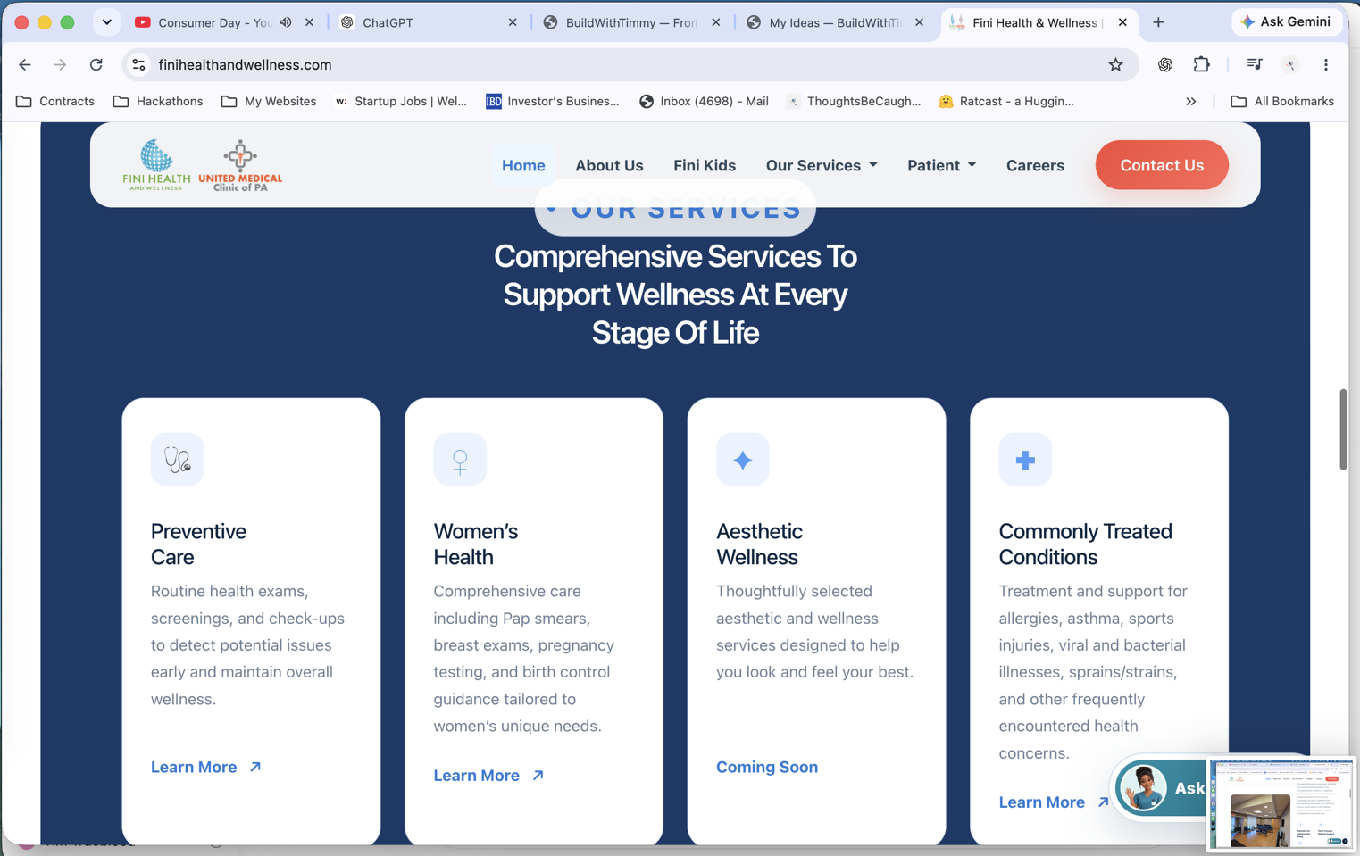Open the My Websites bookmark folder
The width and height of the screenshot is (1360, 856).
[x=269, y=101]
